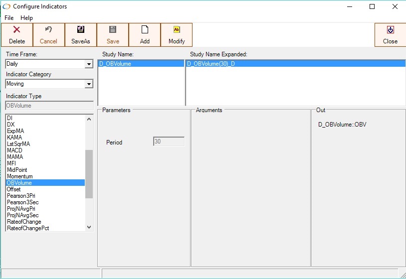Open the Help menu
The width and height of the screenshot is (406, 279).
point(26,18)
